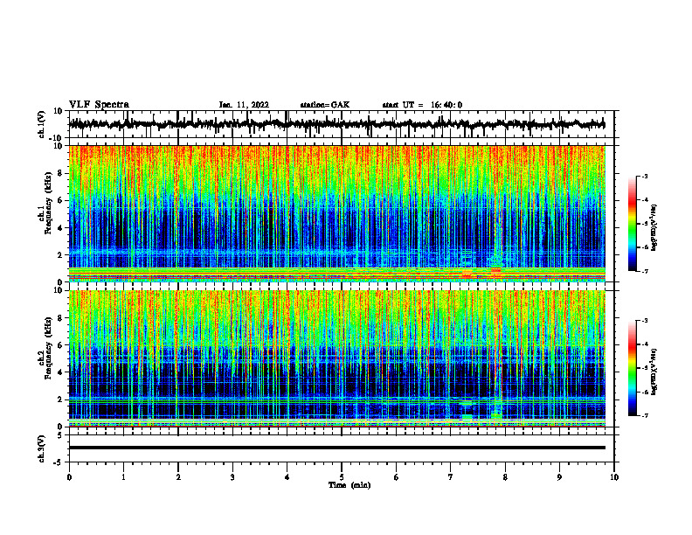Click time axis tick label 4
The height and width of the screenshot is (535, 692).
[x=287, y=477]
